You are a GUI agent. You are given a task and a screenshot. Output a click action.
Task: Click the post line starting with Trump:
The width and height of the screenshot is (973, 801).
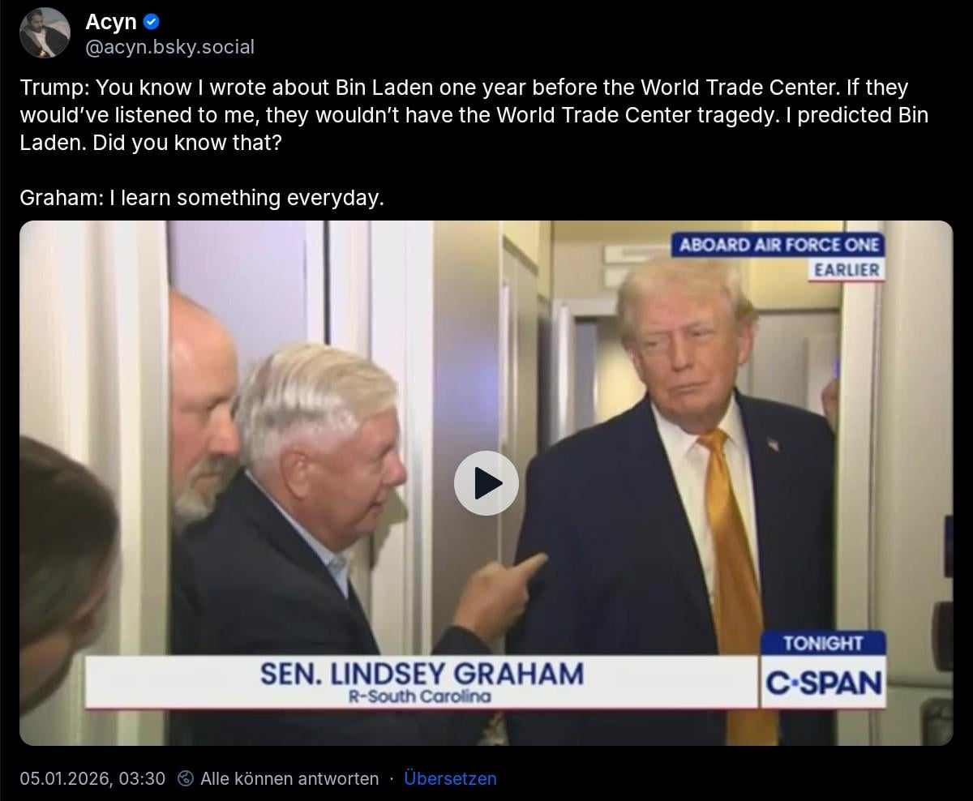coord(464,87)
